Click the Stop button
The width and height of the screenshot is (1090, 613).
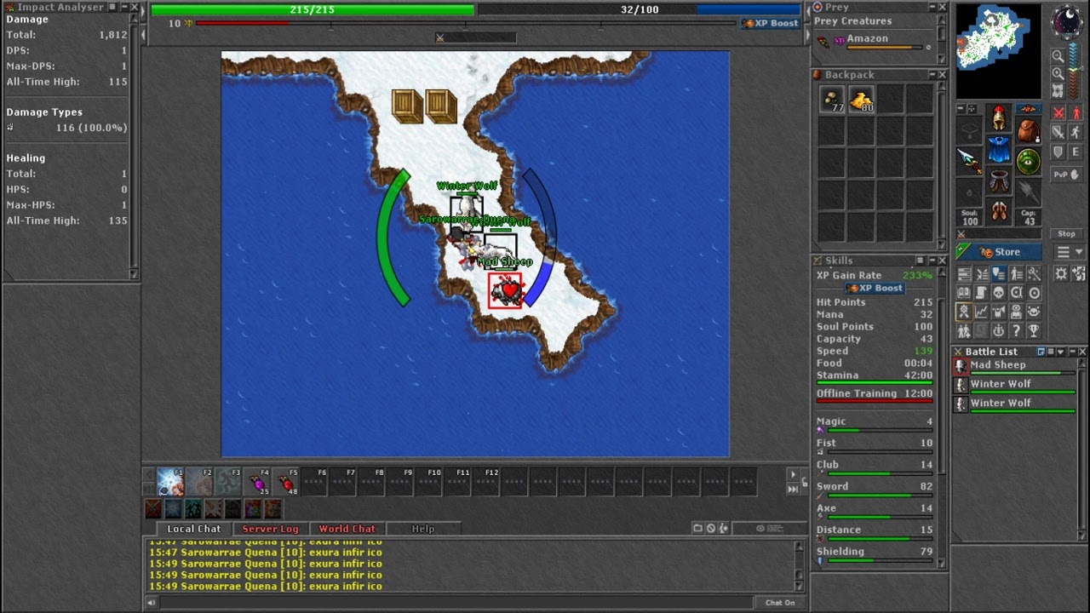(1066, 234)
